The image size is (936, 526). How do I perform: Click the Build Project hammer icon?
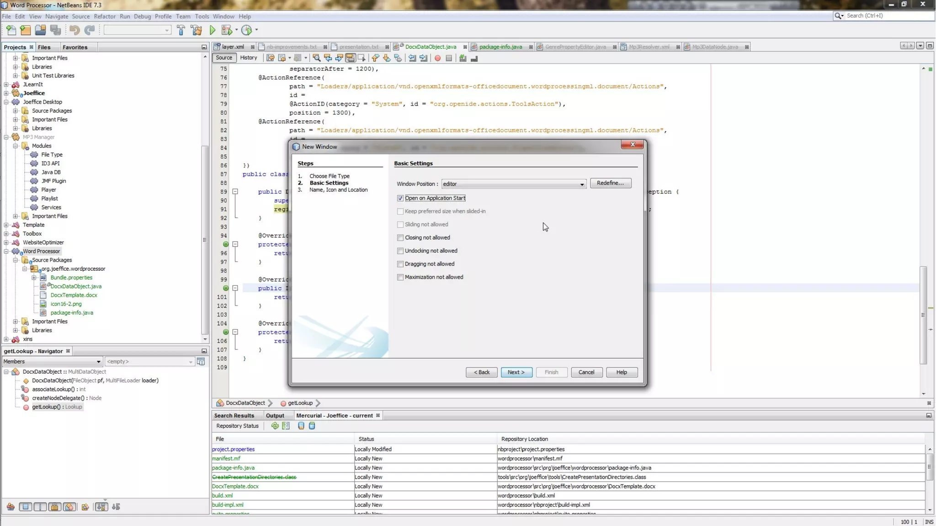tap(181, 30)
